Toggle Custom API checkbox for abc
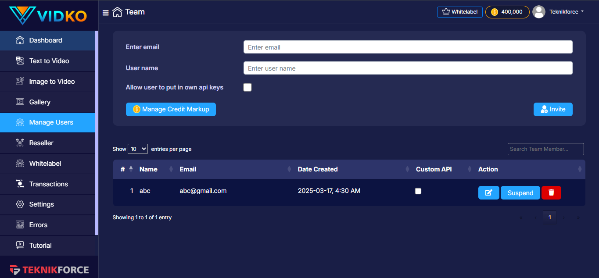 (418, 191)
